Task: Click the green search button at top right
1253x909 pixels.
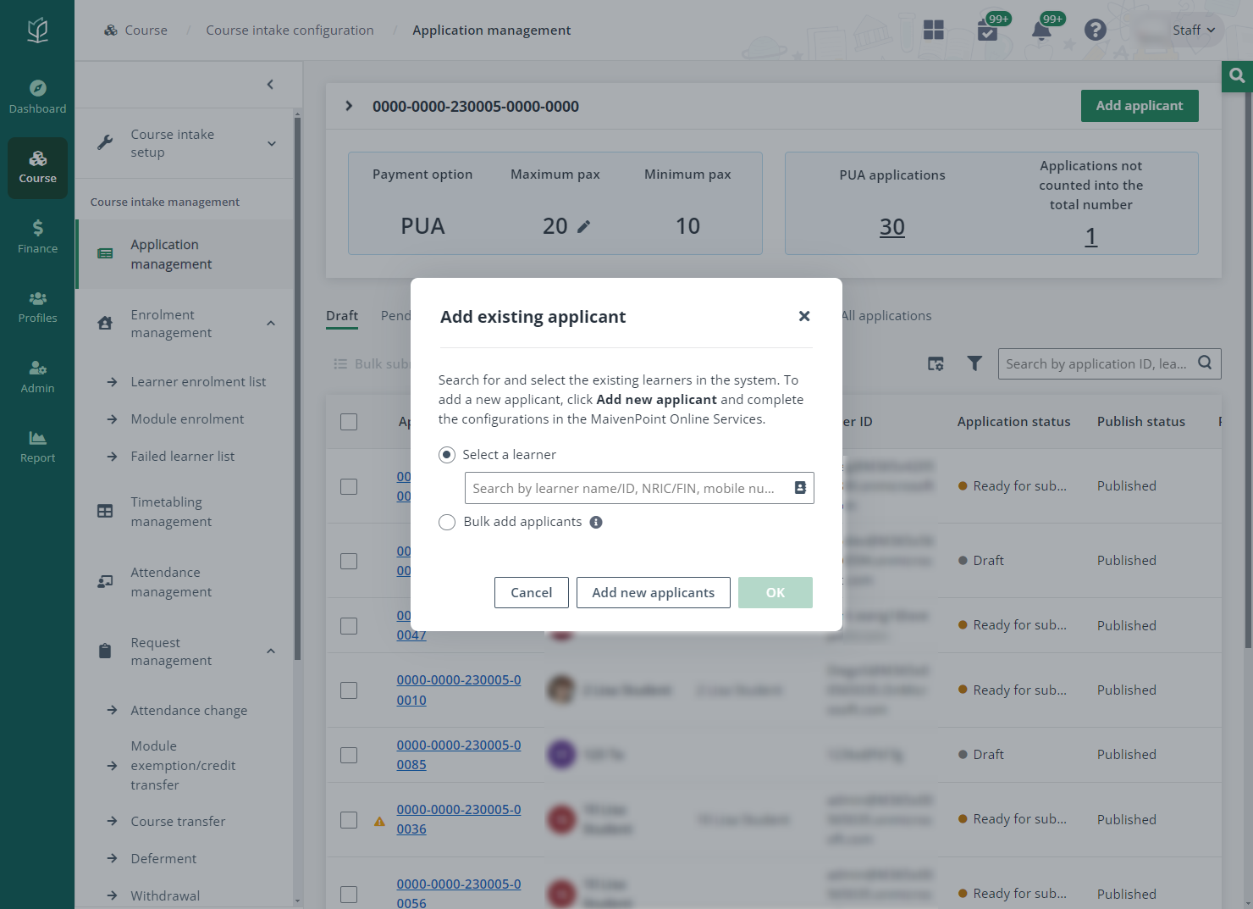Action: tap(1237, 75)
